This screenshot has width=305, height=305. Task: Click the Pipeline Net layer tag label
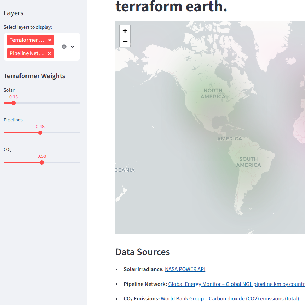[27, 53]
